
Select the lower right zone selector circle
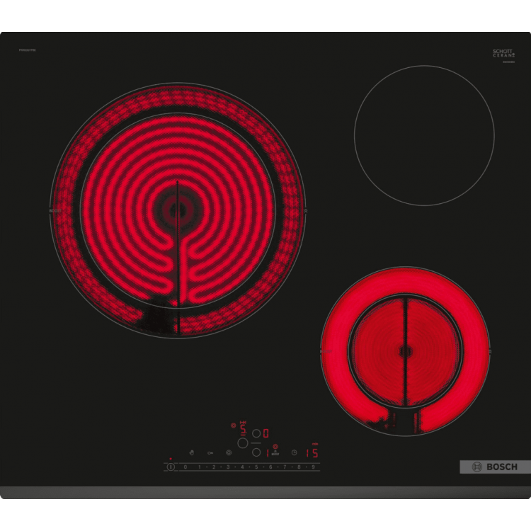click(x=256, y=453)
